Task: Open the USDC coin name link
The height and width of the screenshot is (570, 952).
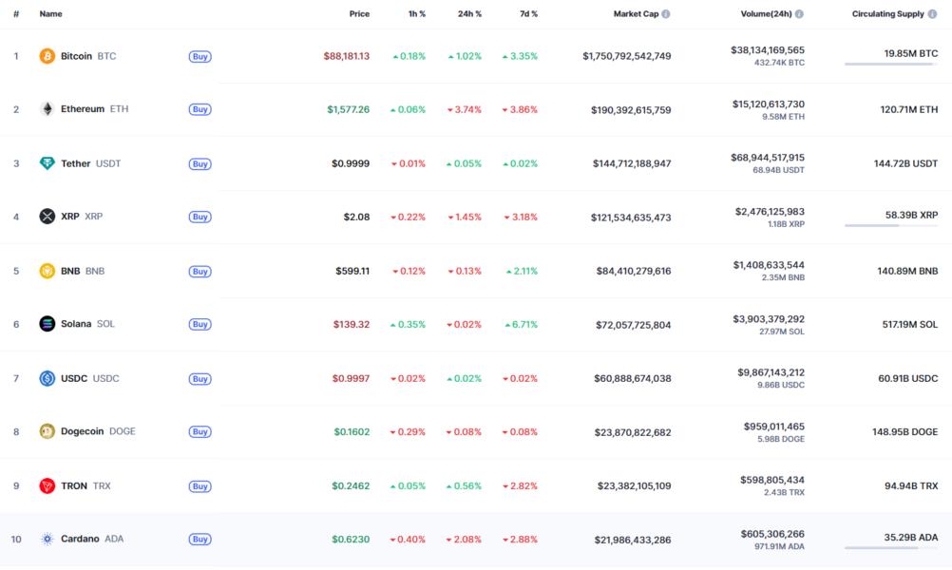Action: tap(74, 378)
